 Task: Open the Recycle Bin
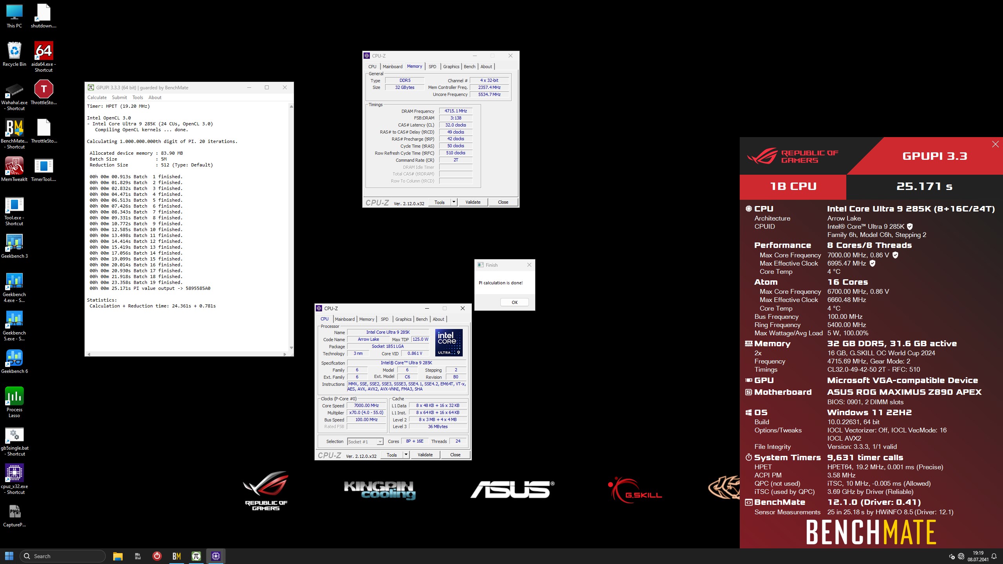pyautogui.click(x=14, y=54)
